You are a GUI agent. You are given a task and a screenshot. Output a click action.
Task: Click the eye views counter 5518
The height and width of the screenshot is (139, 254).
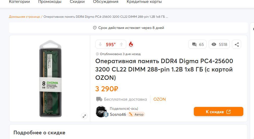(x=219, y=44)
